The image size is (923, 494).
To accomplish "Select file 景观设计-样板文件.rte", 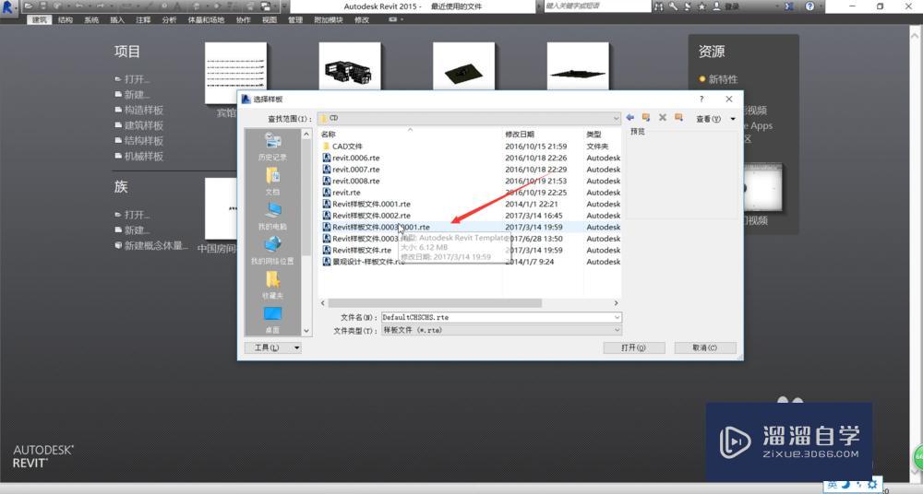I will point(363,262).
